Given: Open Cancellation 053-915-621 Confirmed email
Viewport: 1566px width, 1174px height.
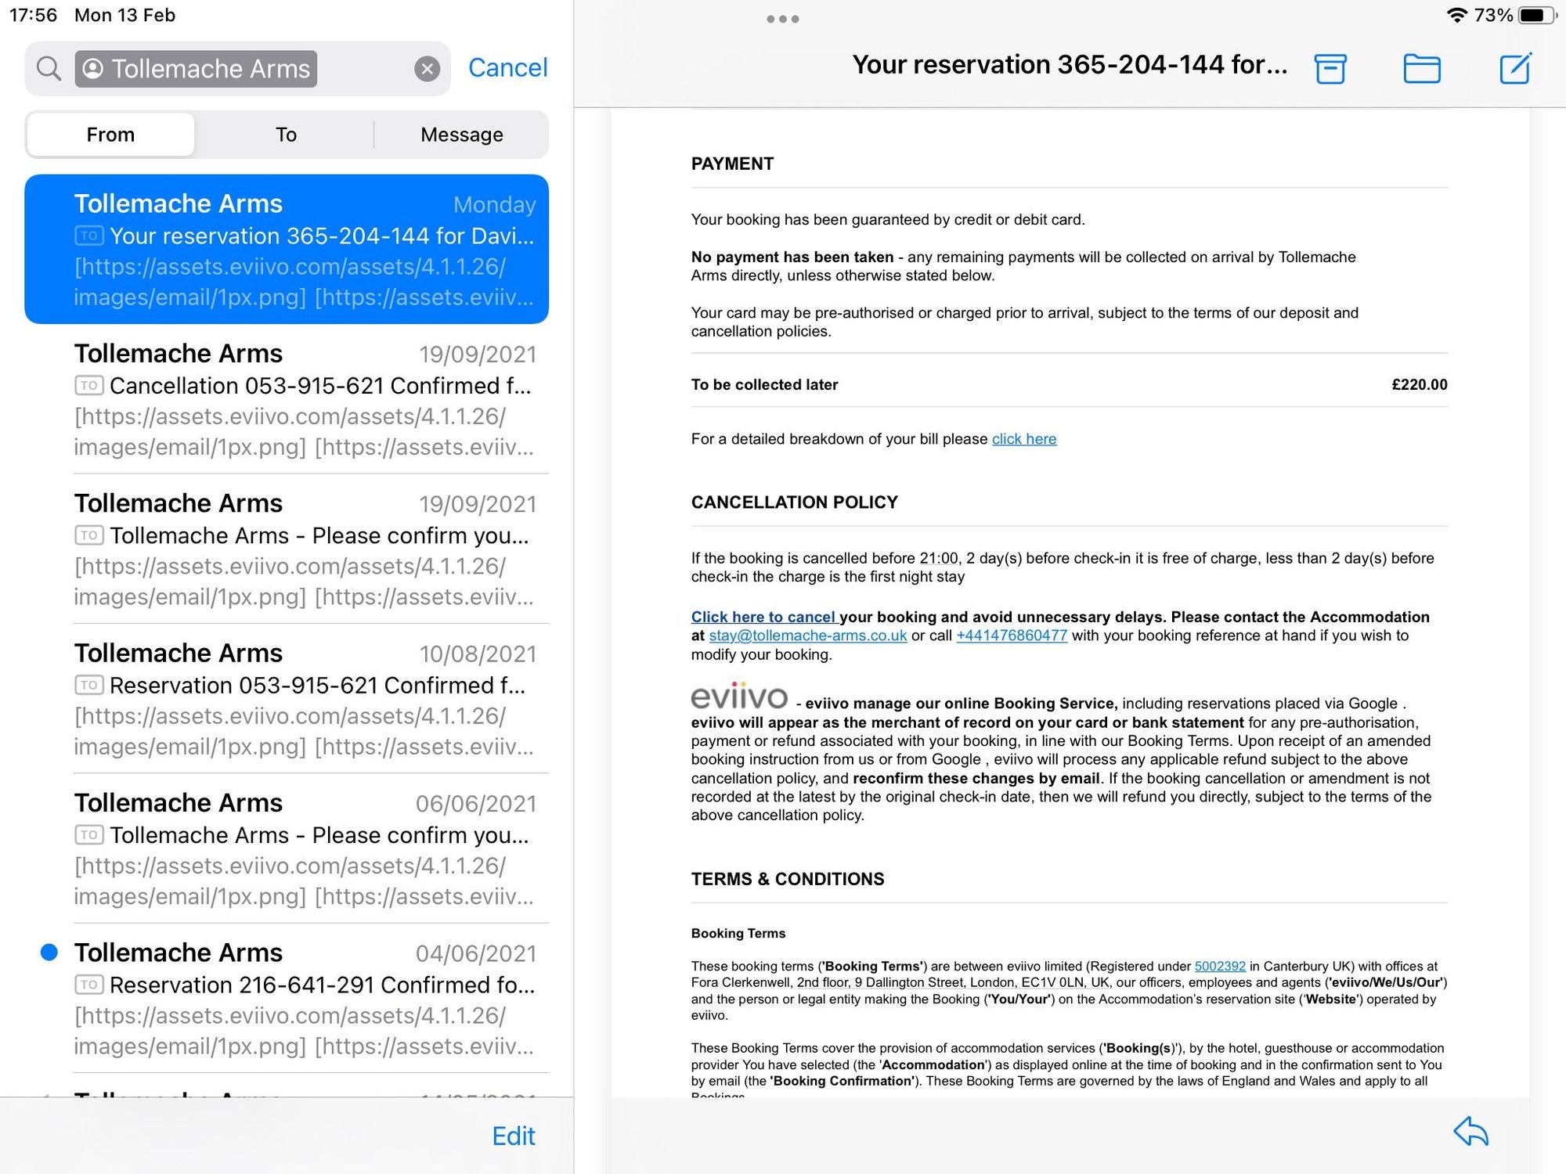Looking at the screenshot, I should pos(305,399).
